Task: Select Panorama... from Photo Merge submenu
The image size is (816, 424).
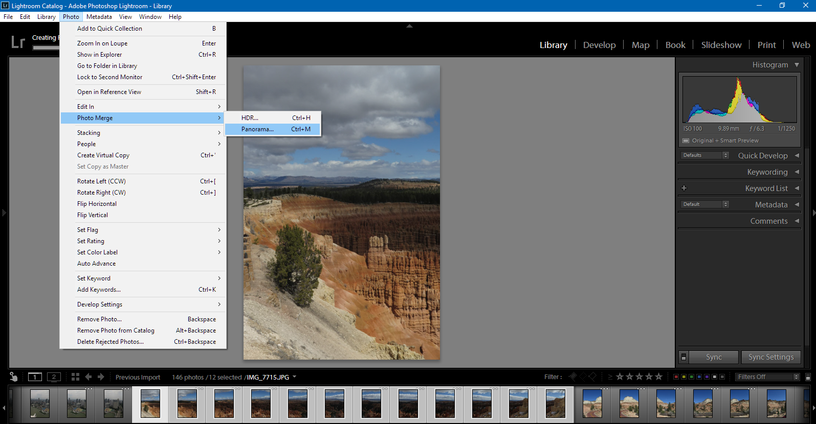Action: point(257,129)
